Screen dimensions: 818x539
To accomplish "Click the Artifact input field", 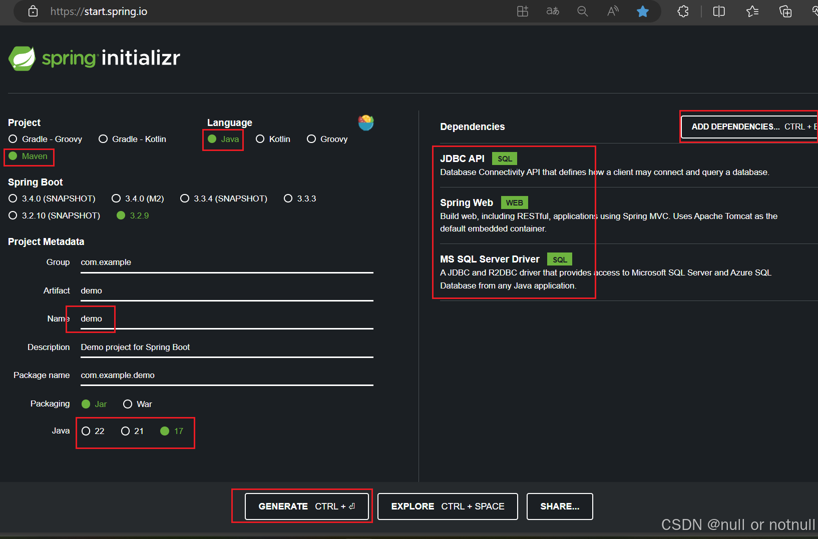I will tap(227, 291).
